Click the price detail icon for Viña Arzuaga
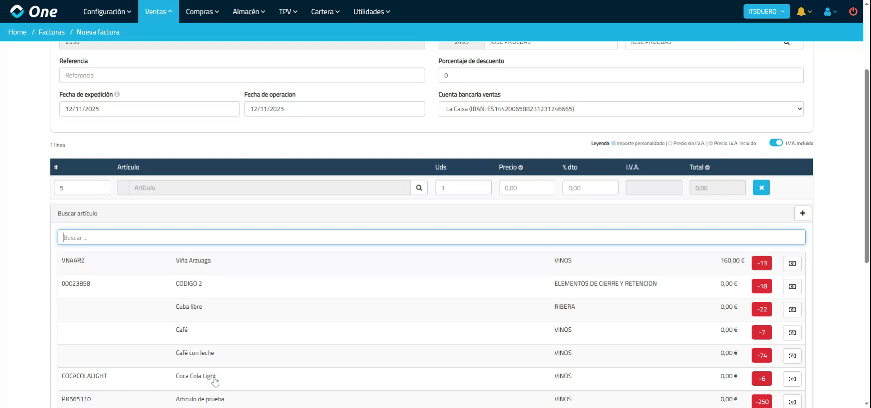 (x=792, y=263)
